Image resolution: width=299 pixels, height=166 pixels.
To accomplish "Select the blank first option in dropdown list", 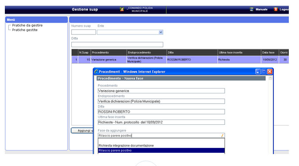I will point(161,141).
